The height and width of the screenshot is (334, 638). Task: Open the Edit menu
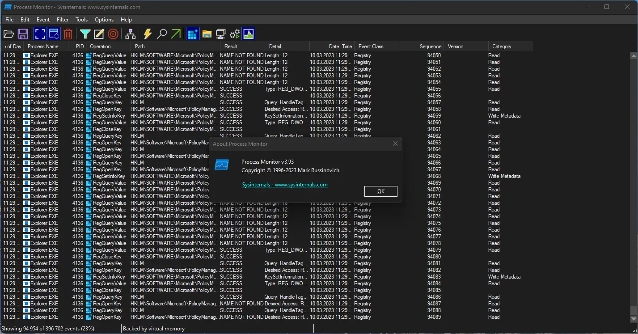click(x=25, y=20)
